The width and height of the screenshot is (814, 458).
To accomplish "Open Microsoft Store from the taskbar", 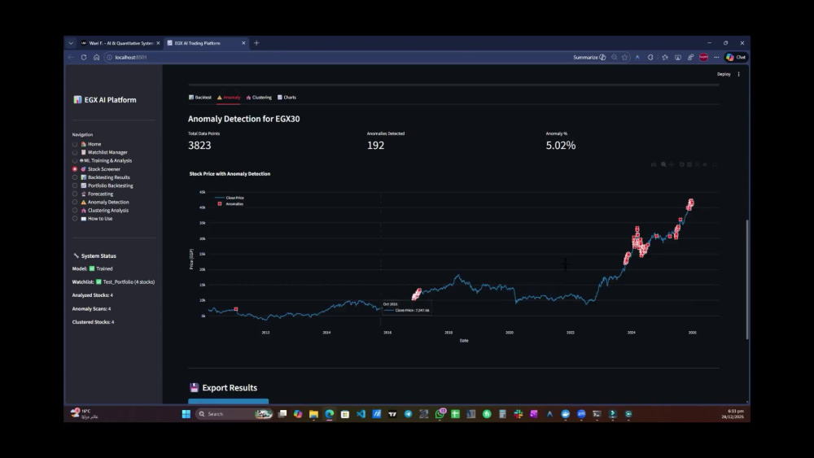I will click(x=344, y=414).
